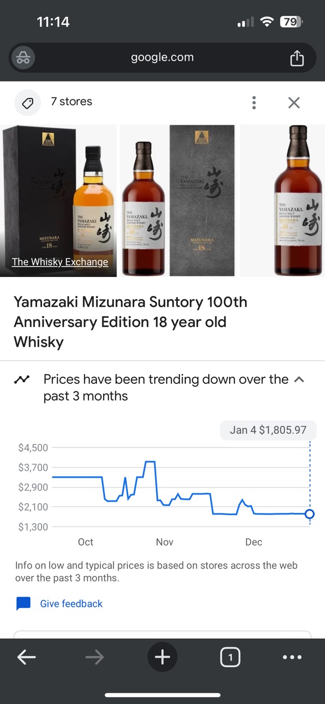Image resolution: width=325 pixels, height=704 pixels.
Task: Tap the incognito icon in address bar
Action: [23, 58]
